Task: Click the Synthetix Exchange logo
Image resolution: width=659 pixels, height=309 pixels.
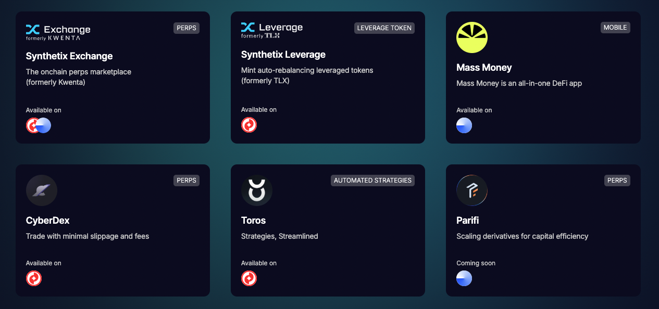Action: click(58, 31)
